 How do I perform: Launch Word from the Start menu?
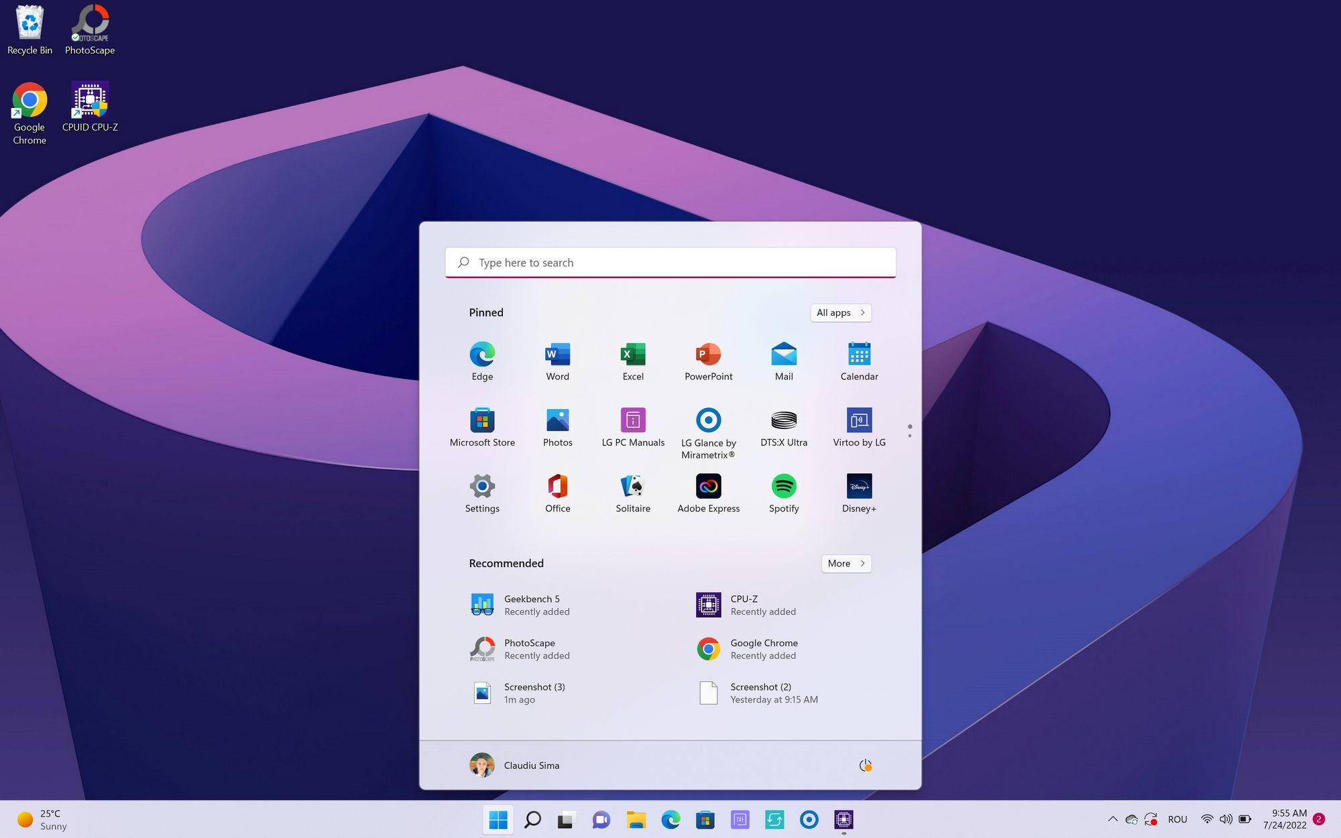coord(557,361)
